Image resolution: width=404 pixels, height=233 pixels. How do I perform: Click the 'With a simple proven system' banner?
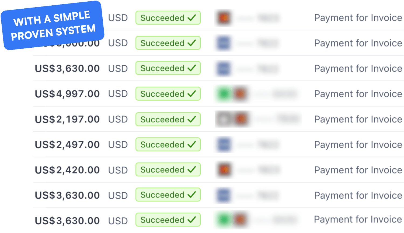53,26
